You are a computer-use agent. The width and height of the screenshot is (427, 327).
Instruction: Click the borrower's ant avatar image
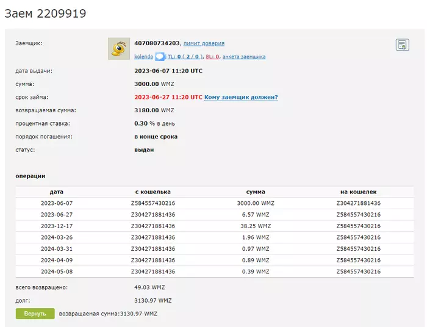tap(119, 49)
